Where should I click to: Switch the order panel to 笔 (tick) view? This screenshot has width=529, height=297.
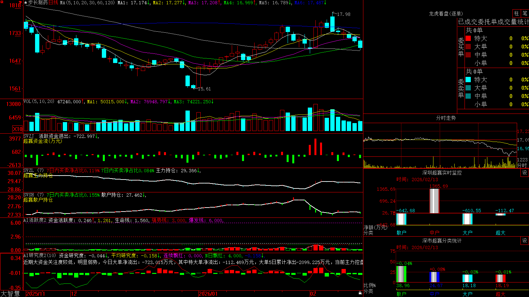coord(525,14)
